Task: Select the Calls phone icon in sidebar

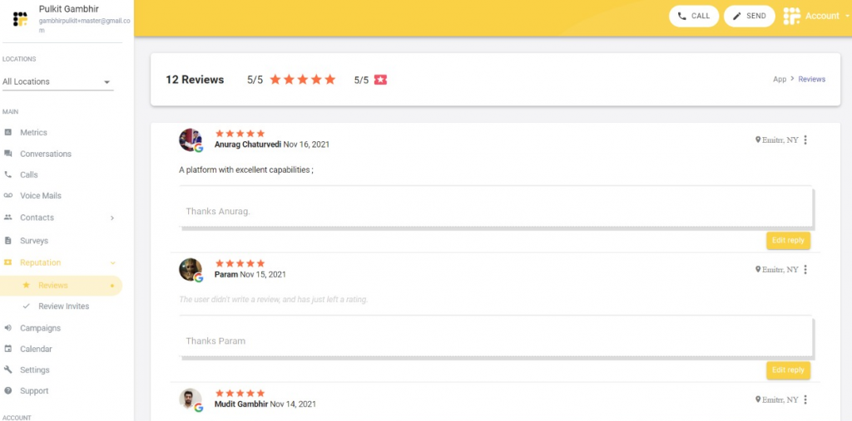Action: 8,174
